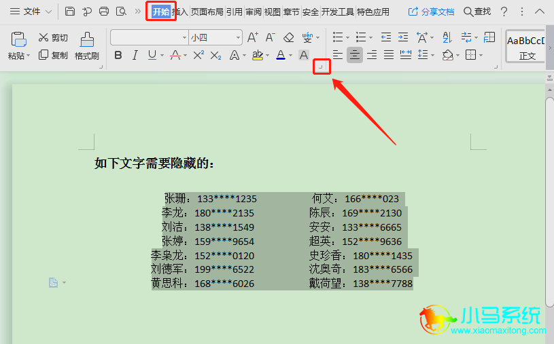Decrease paragraph indent icon
This screenshot has width=554, height=344.
(x=386, y=37)
